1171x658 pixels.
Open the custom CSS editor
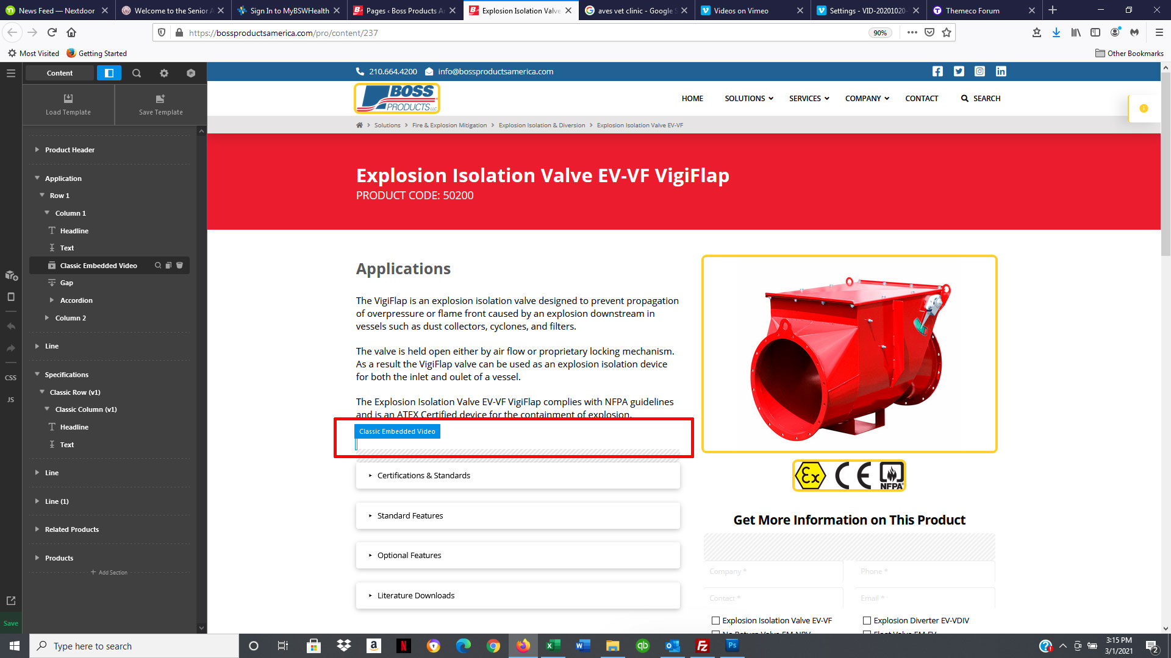pos(11,378)
